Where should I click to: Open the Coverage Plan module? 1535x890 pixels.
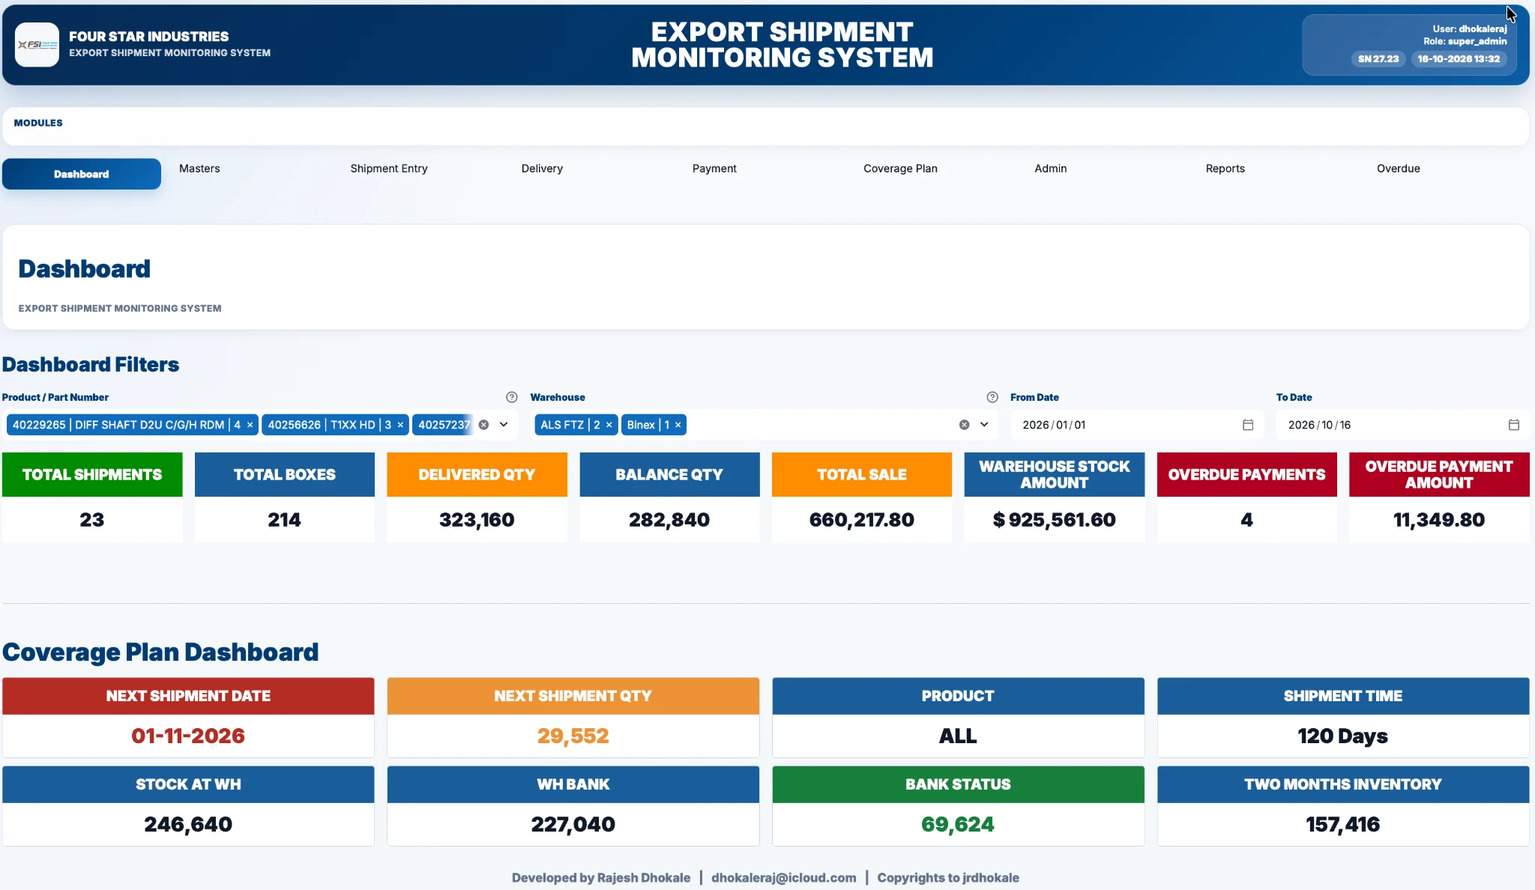coord(900,169)
